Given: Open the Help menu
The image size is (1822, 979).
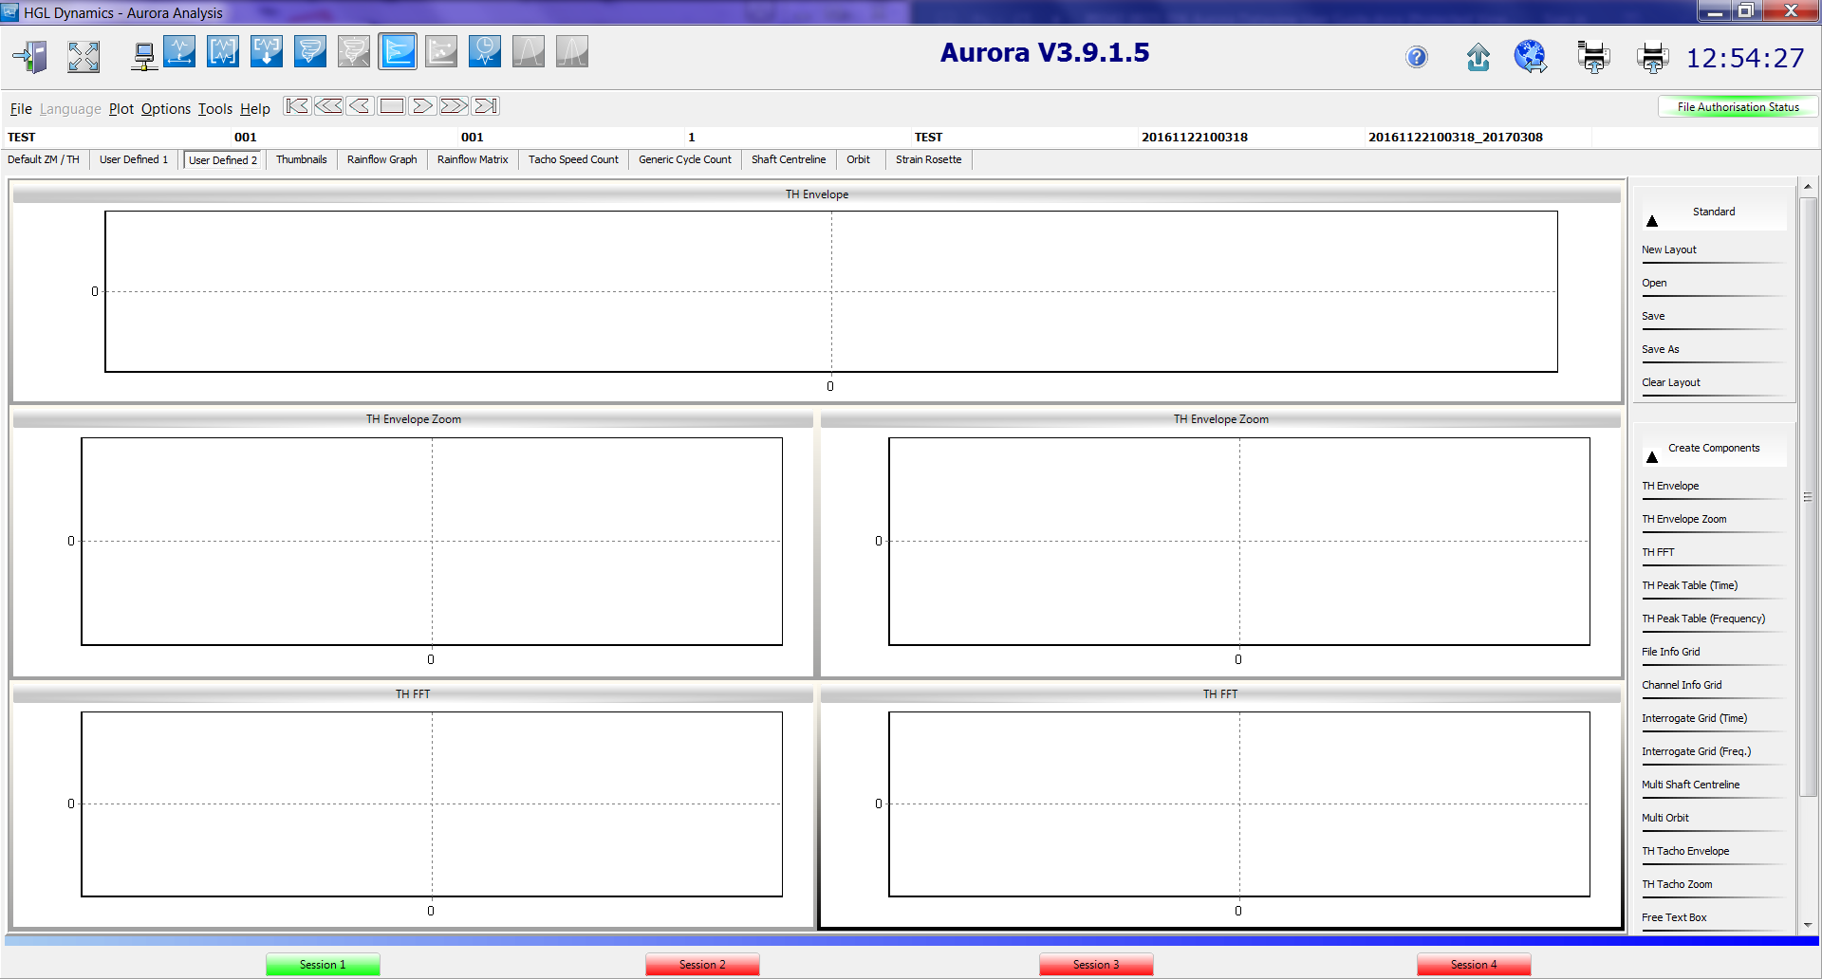Looking at the screenshot, I should pyautogui.click(x=255, y=109).
